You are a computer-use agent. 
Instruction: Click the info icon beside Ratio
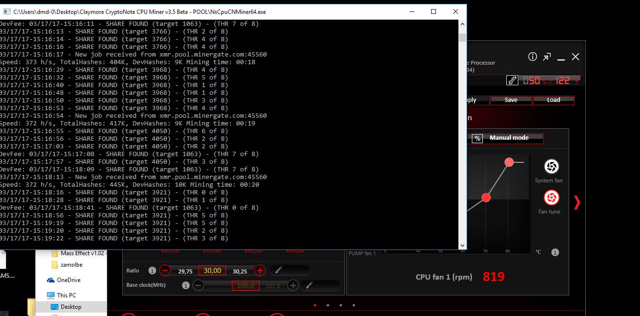coord(152,271)
